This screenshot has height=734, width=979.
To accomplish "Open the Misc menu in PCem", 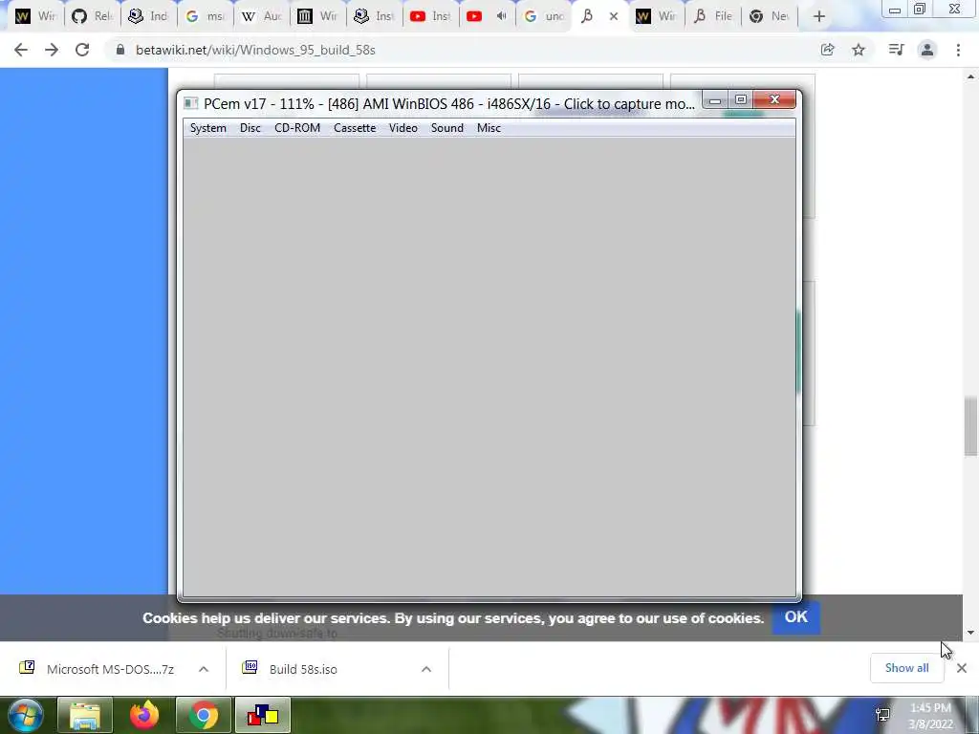I will [x=489, y=128].
